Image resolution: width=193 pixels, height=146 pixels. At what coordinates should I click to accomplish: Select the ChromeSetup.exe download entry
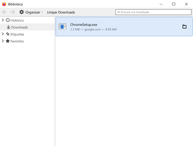coord(124,27)
